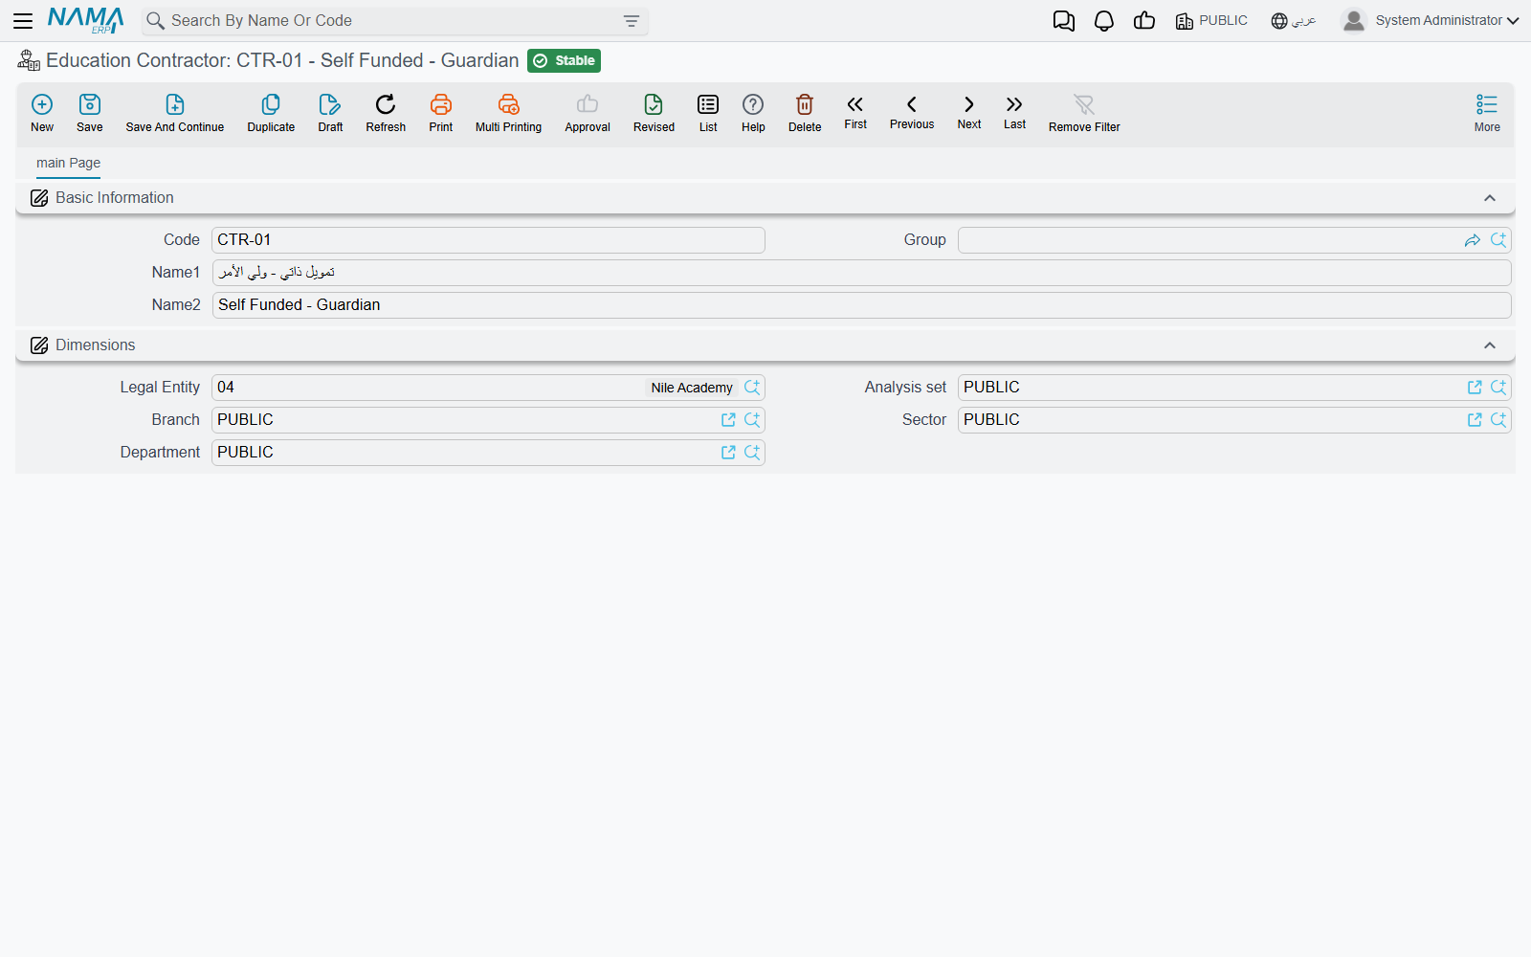Click the Name2 input field
This screenshot has height=957, width=1531.
click(x=861, y=305)
